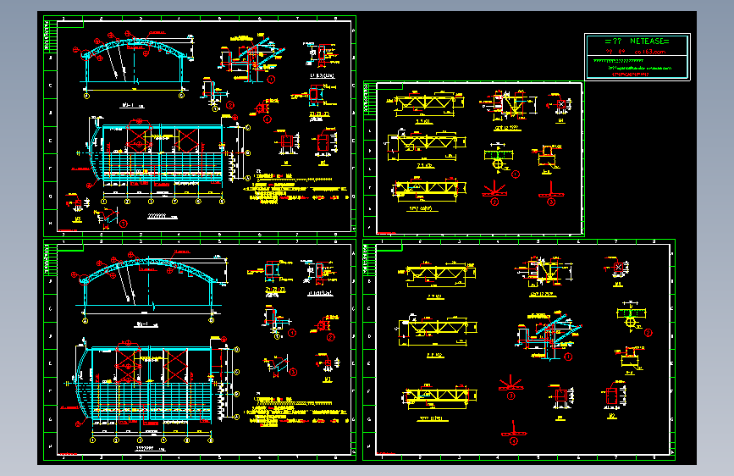Click the yellow notes block in bottom-left sheet
Image resolution: width=734 pixels, height=476 pixels.
click(295, 412)
